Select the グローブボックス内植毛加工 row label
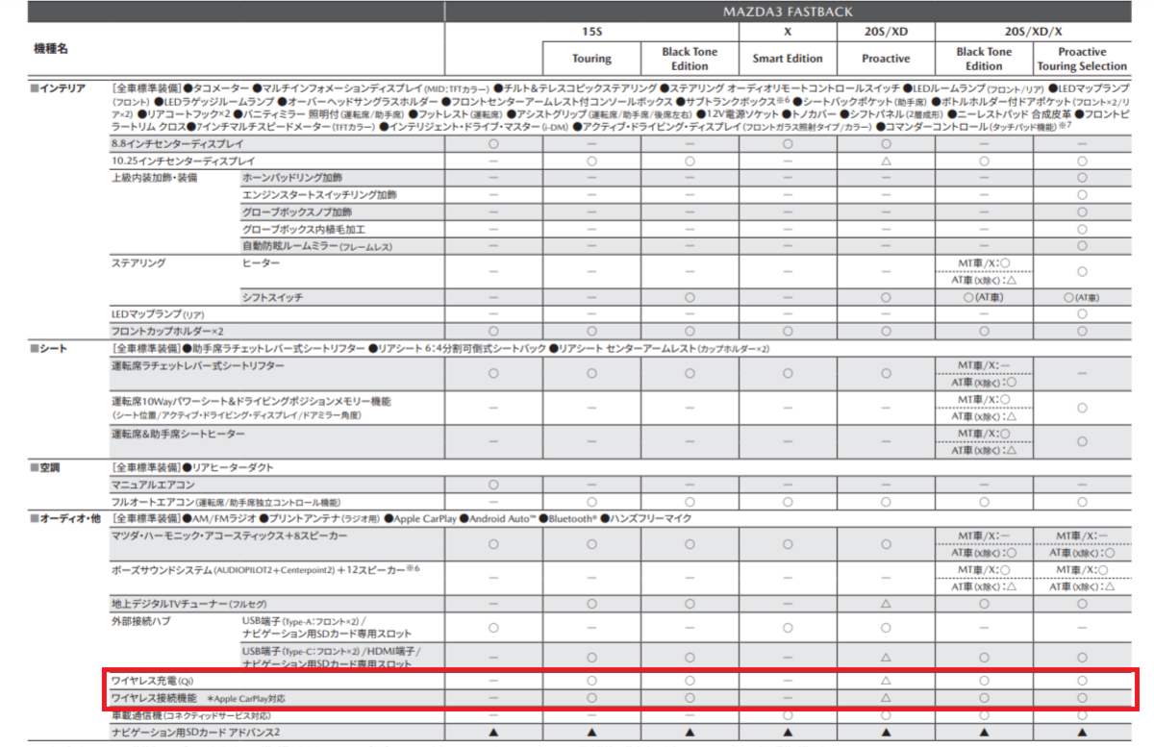The height and width of the screenshot is (747, 1154). (303, 230)
